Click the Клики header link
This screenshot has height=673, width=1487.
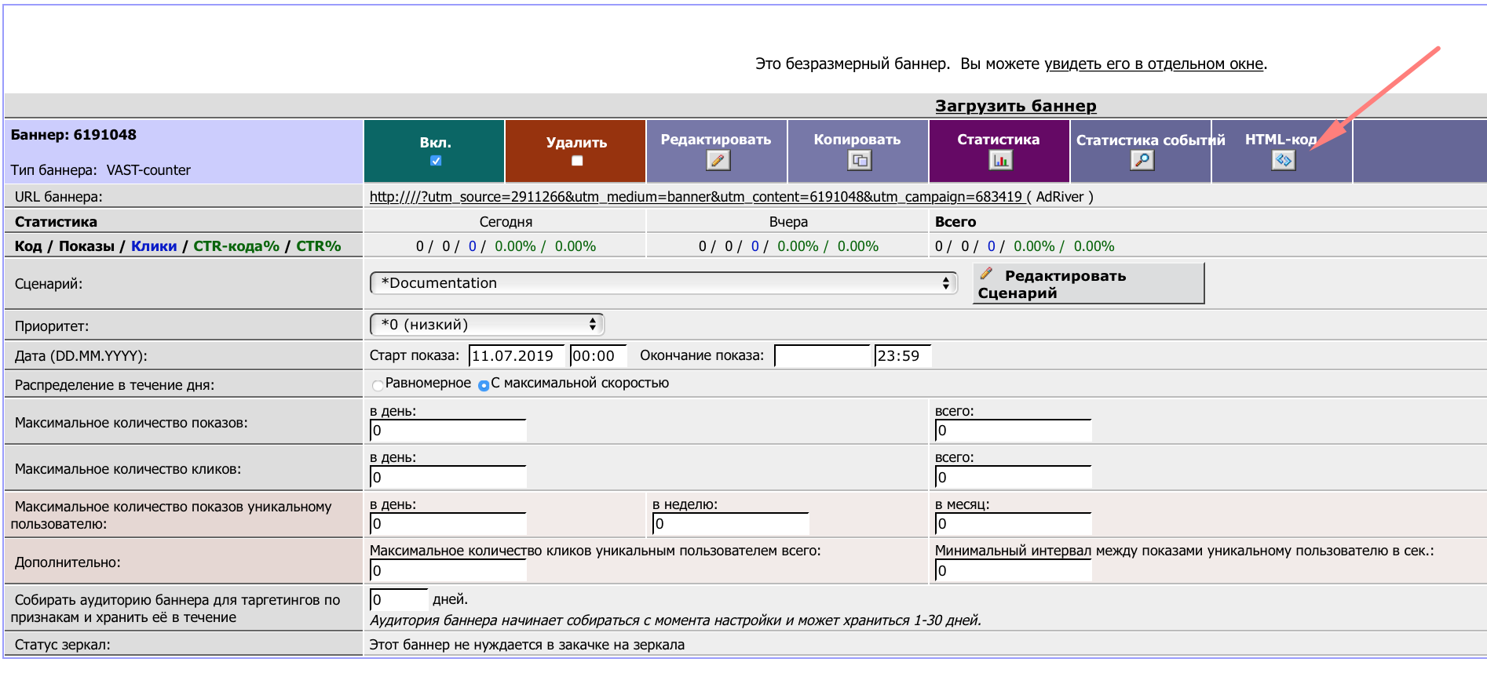tap(154, 246)
